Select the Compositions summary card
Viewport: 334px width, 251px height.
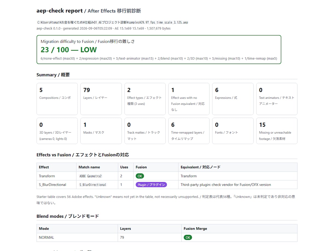57,99
